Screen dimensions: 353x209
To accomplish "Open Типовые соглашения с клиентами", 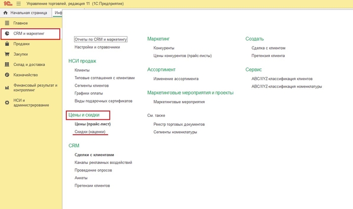I will pos(104,78).
